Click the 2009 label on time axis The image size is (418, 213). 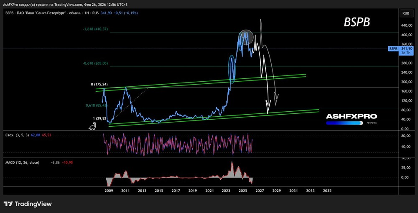(x=109, y=190)
